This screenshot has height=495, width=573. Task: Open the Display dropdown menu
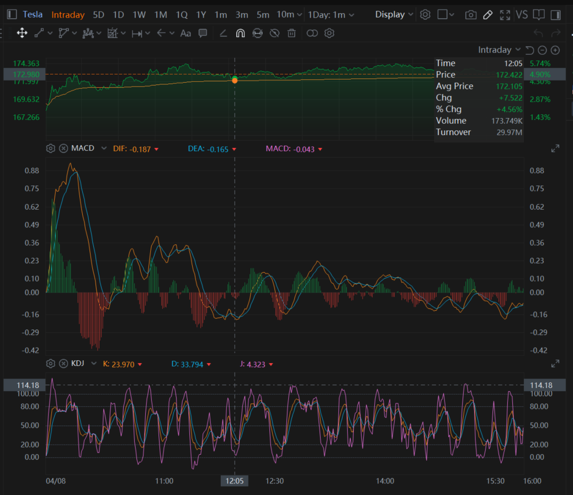(x=394, y=14)
